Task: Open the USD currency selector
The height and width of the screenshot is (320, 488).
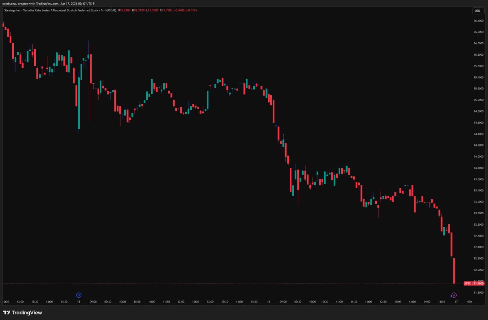Action: tap(477, 11)
